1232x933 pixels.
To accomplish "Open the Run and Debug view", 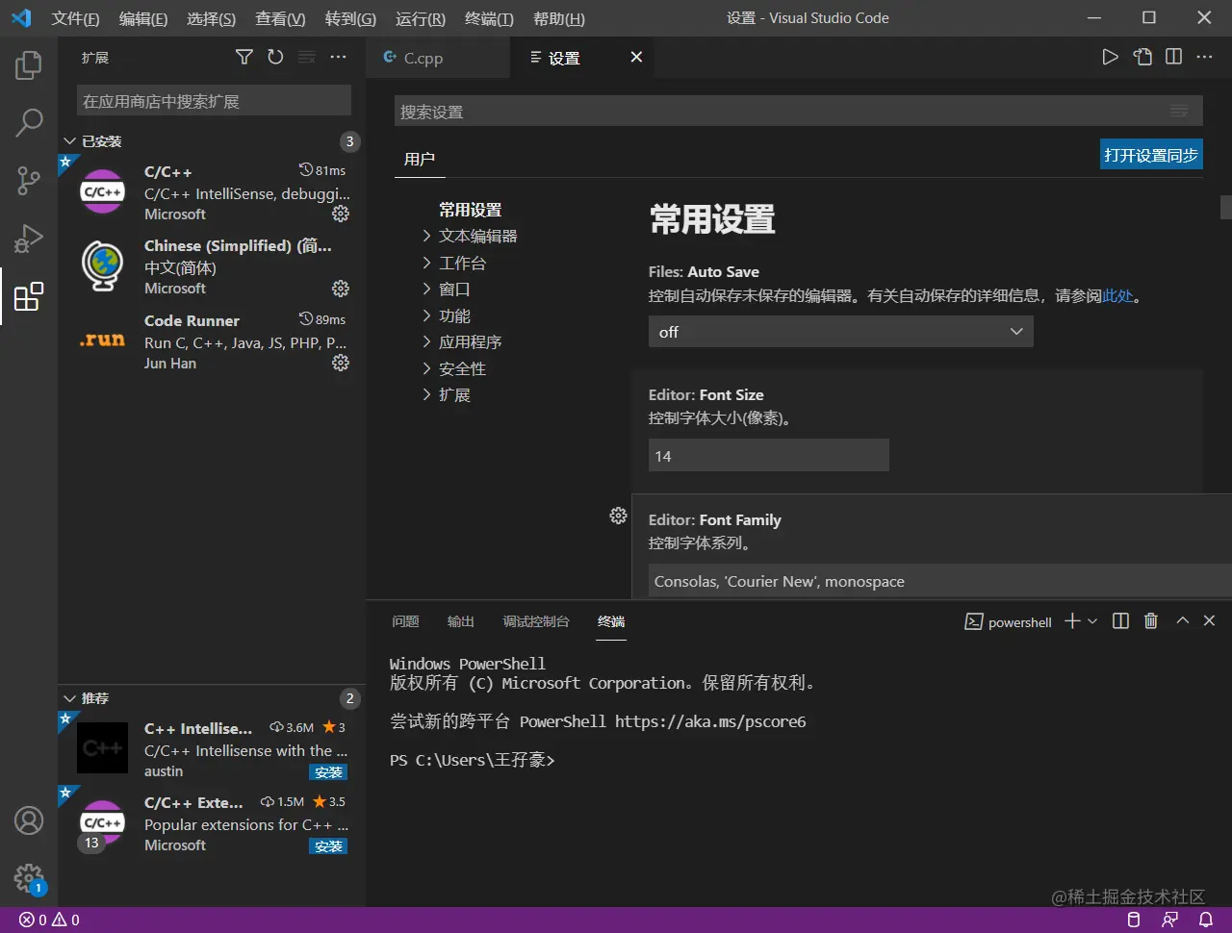I will pos(29,238).
